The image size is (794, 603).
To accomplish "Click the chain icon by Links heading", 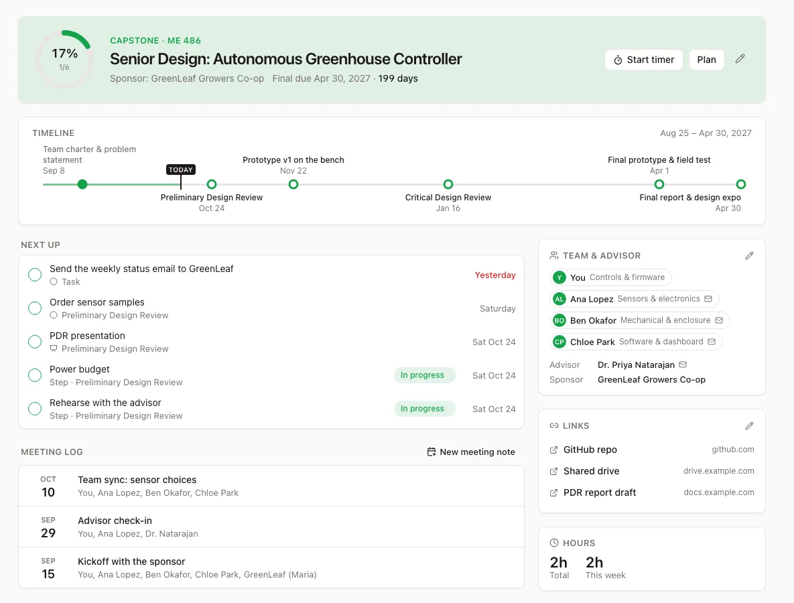I will 555,426.
